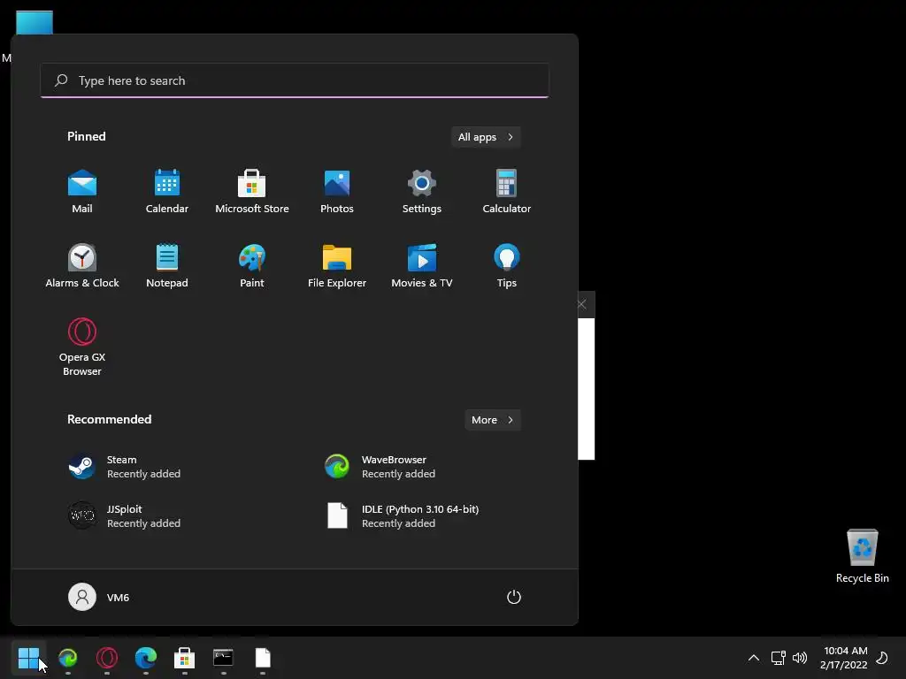Open Microsoft Edge from the taskbar
906x679 pixels.
(x=146, y=658)
